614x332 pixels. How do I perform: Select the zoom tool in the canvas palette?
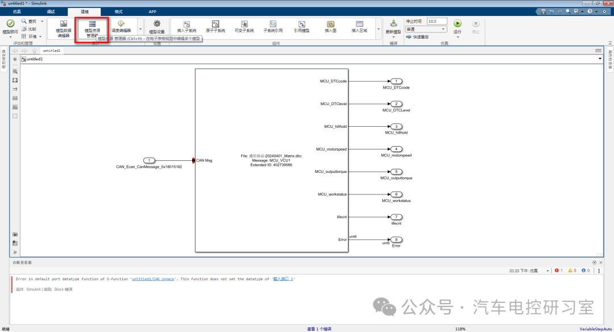tap(15, 72)
